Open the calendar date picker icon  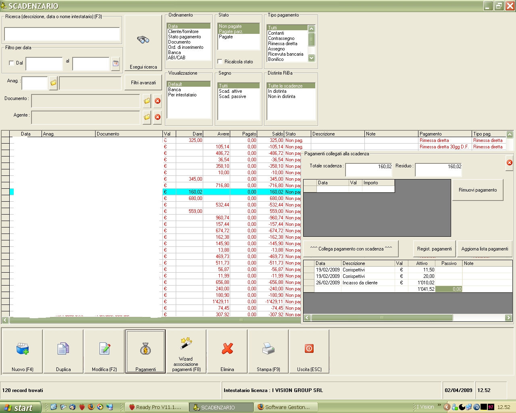116,63
